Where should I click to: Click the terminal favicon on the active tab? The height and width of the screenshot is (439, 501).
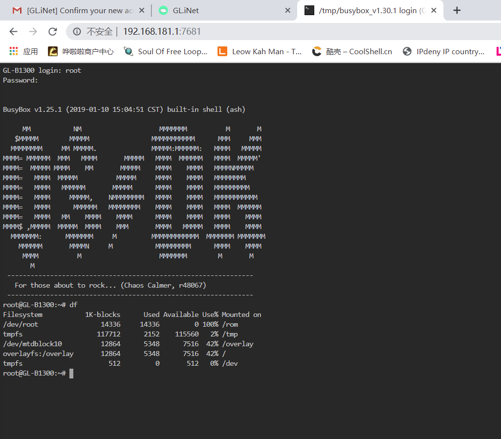coord(309,10)
